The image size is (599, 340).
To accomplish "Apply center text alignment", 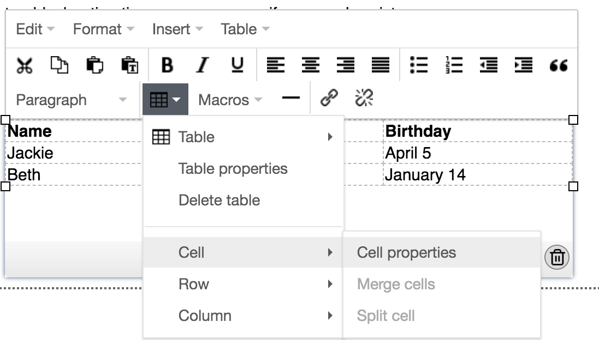I will tap(311, 65).
